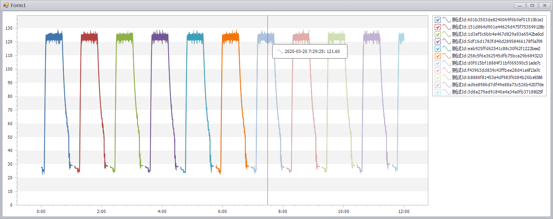Screen dimensions: 553x219
Task: Click the line marker icon for d0f015bf1888
Action: [x=446, y=63]
